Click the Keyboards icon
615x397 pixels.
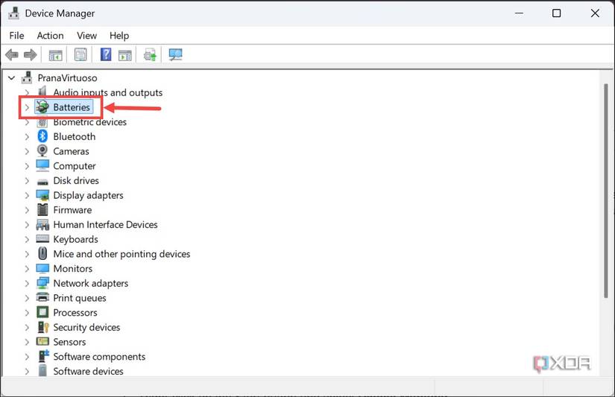pyautogui.click(x=42, y=238)
